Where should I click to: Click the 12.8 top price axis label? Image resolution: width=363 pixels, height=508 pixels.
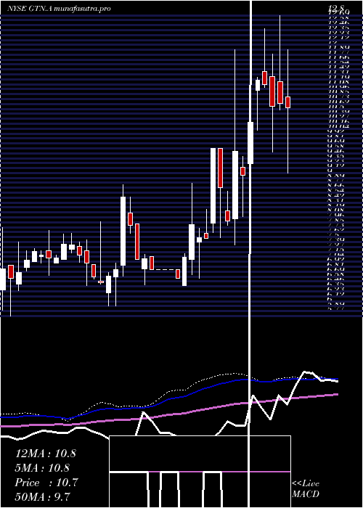pyautogui.click(x=337, y=8)
